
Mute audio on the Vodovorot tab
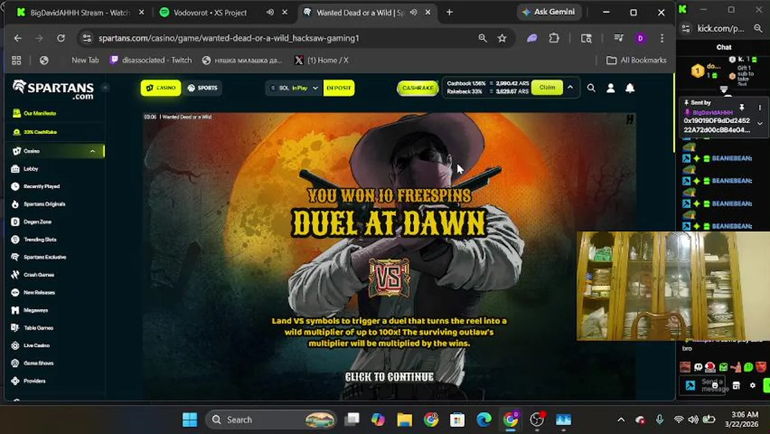(x=270, y=12)
